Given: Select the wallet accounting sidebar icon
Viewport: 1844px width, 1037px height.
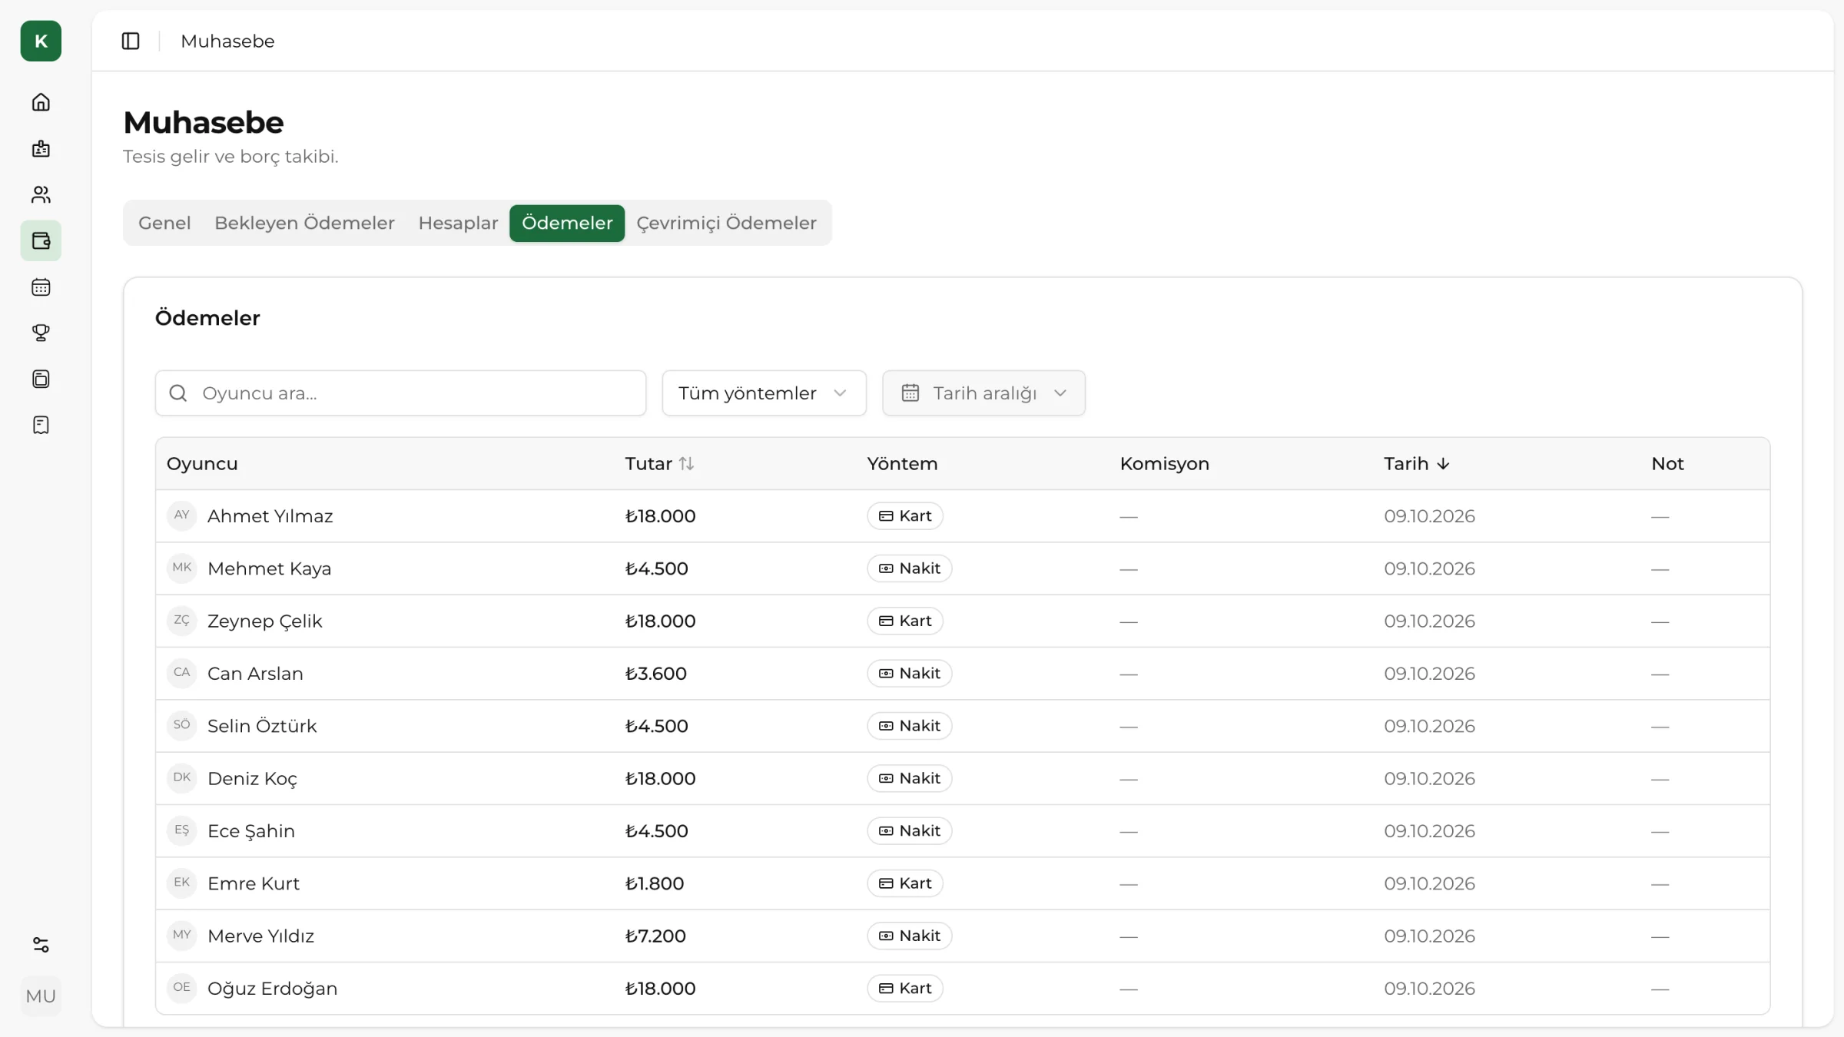Looking at the screenshot, I should [x=41, y=240].
